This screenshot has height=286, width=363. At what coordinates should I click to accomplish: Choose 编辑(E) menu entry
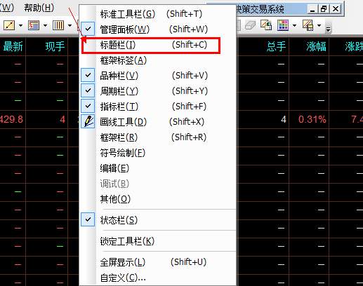(157, 168)
